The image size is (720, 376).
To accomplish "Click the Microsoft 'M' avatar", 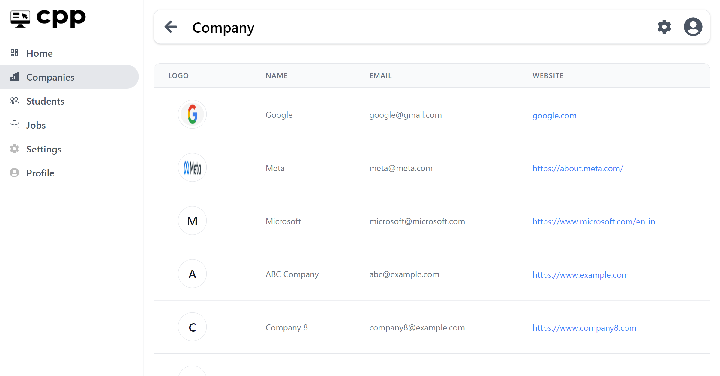I will point(192,221).
